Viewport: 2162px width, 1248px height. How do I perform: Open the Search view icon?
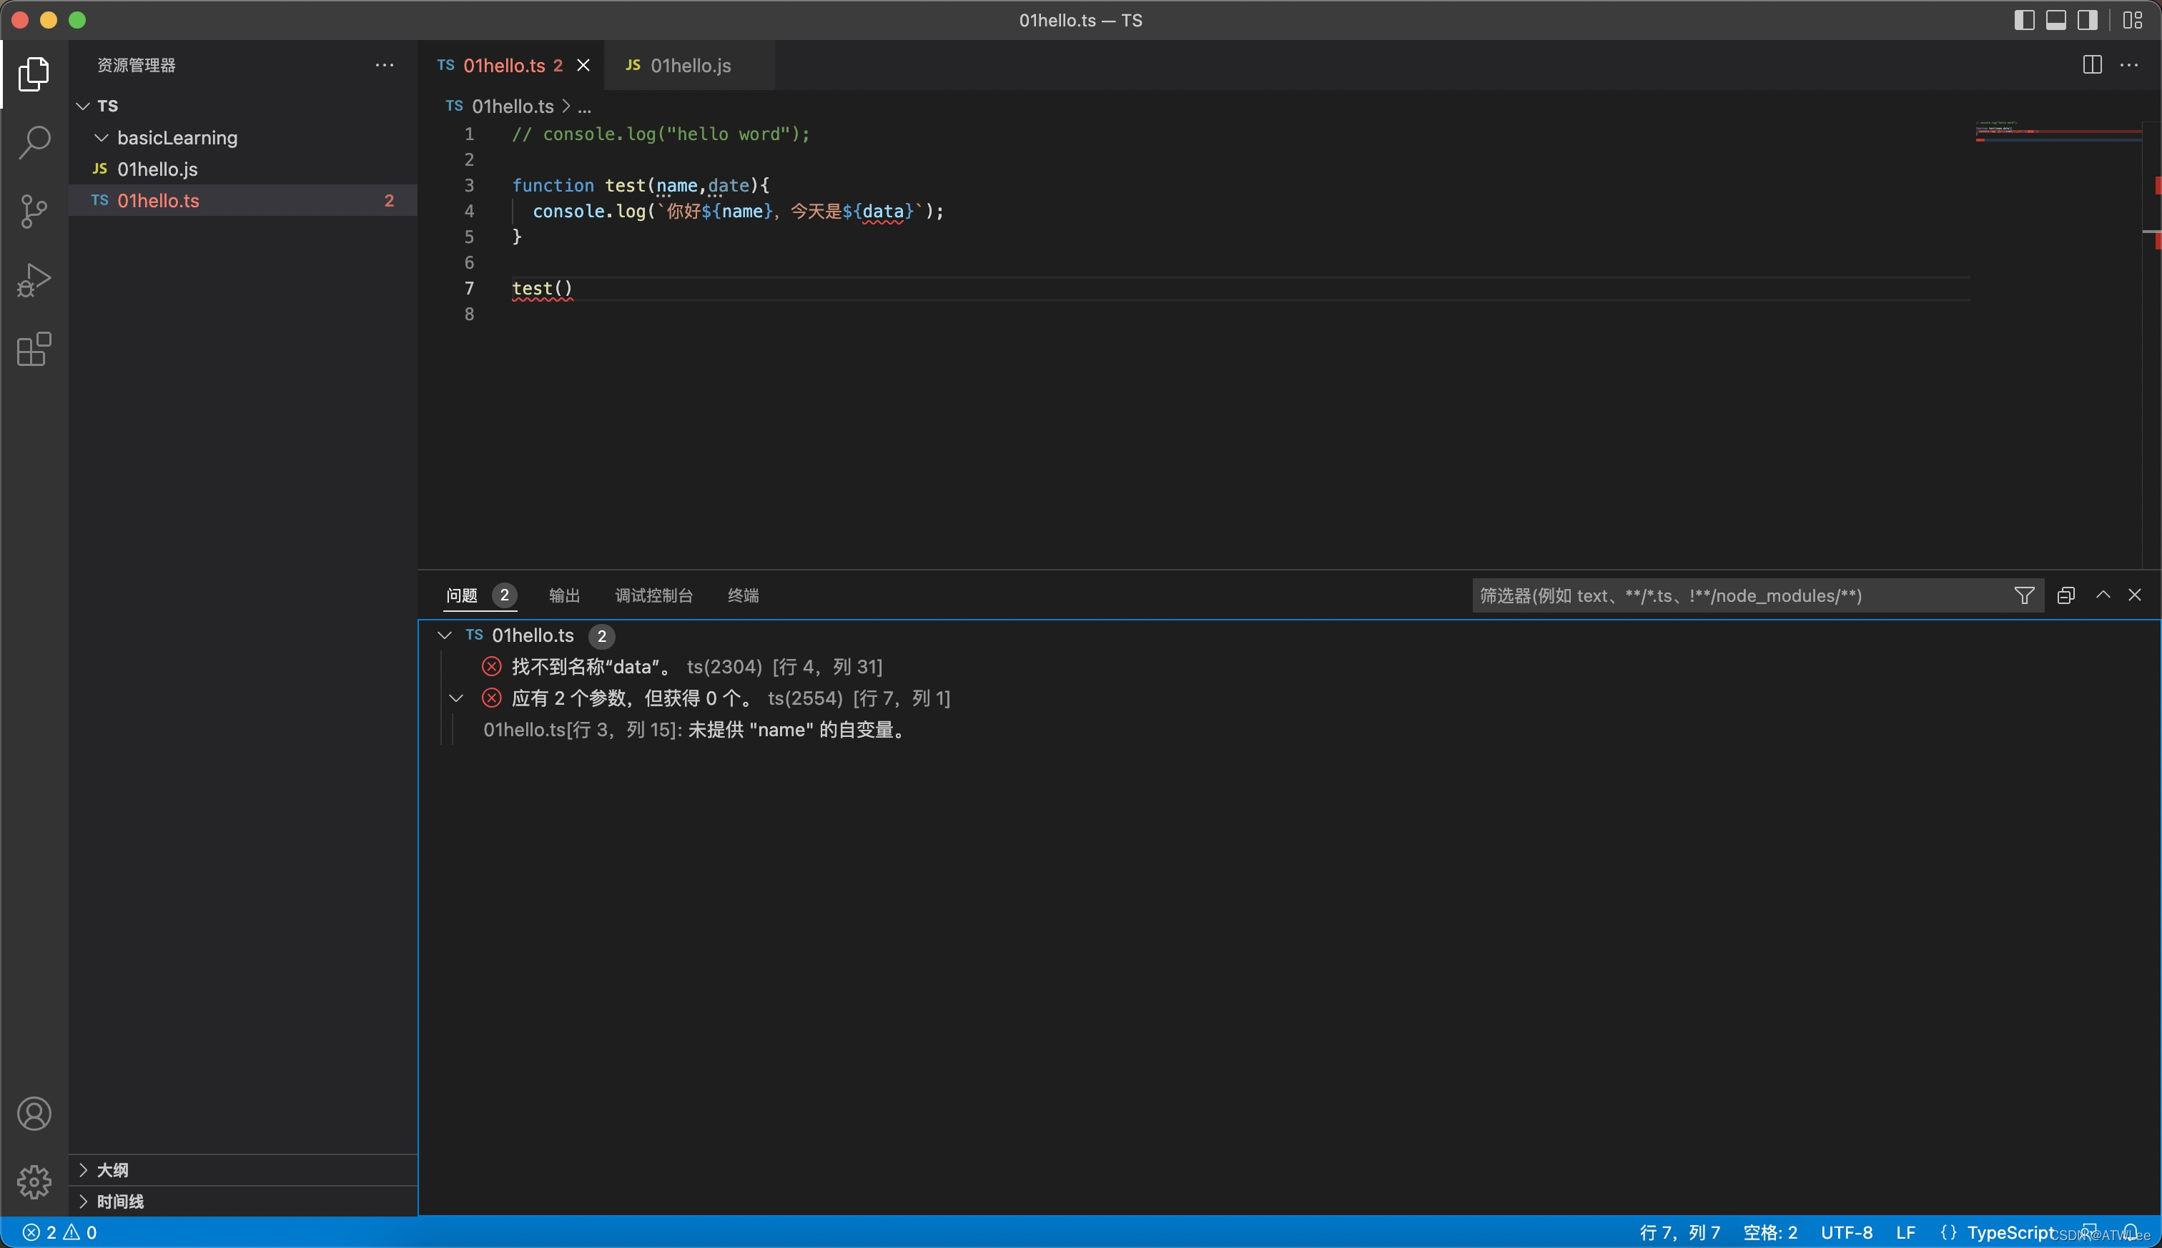click(34, 142)
